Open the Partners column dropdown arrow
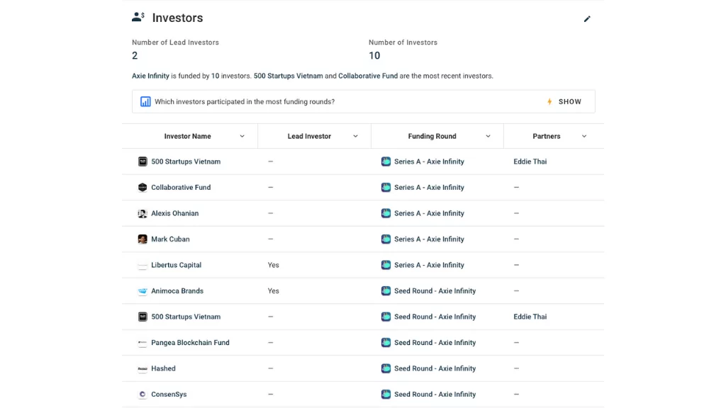Viewport: 726px width, 408px height. (x=584, y=137)
